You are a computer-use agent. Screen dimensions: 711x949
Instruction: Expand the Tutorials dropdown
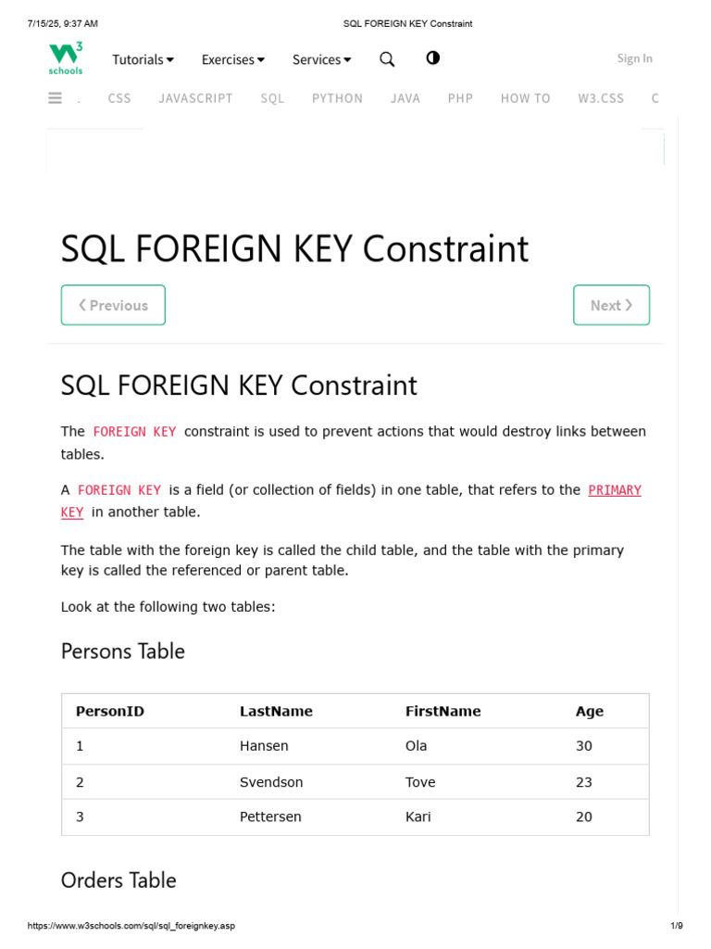143,59
